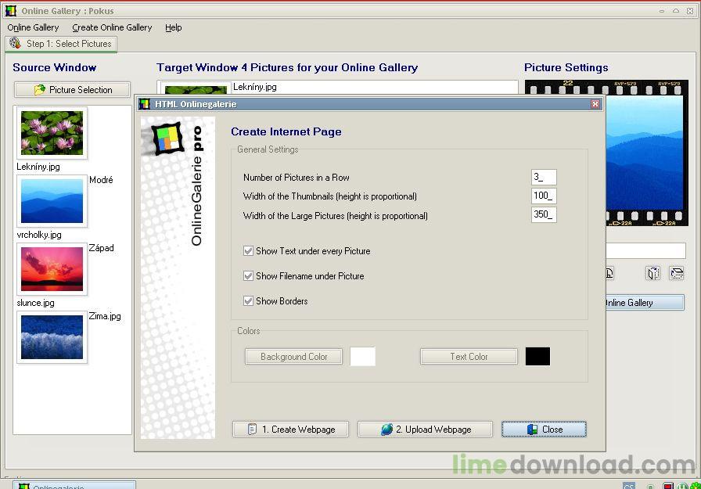701x489 pixels.
Task: Click the Online Gallery app icon in title bar
Action: (11, 11)
